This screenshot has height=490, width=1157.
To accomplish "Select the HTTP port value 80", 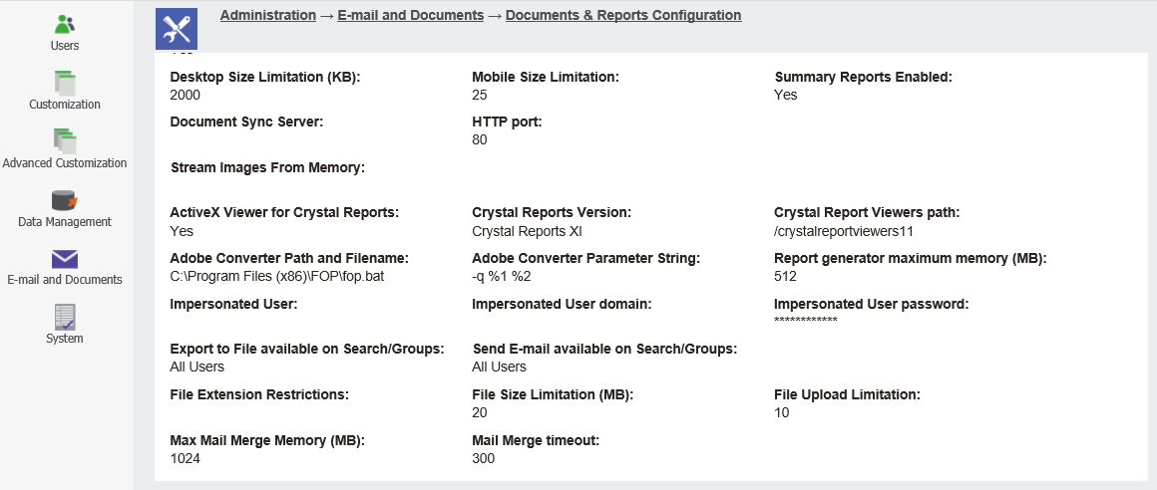I will pos(480,140).
